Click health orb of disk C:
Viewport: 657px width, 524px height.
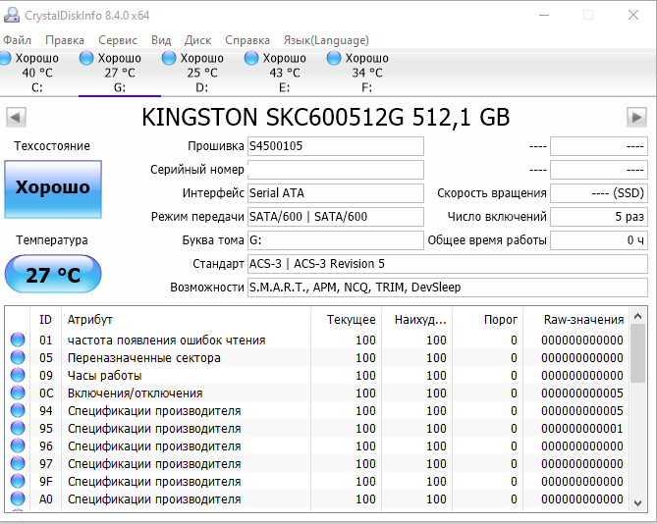pos(5,58)
